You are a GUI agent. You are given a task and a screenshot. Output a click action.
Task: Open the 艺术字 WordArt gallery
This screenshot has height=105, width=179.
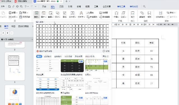(x=81, y=15)
